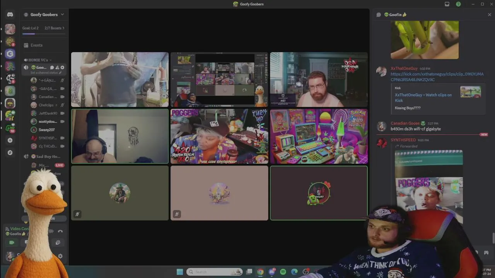Open forwarded POGGERS image from SYNTHSPEED
Screen dimensions: 495x278
428,187
